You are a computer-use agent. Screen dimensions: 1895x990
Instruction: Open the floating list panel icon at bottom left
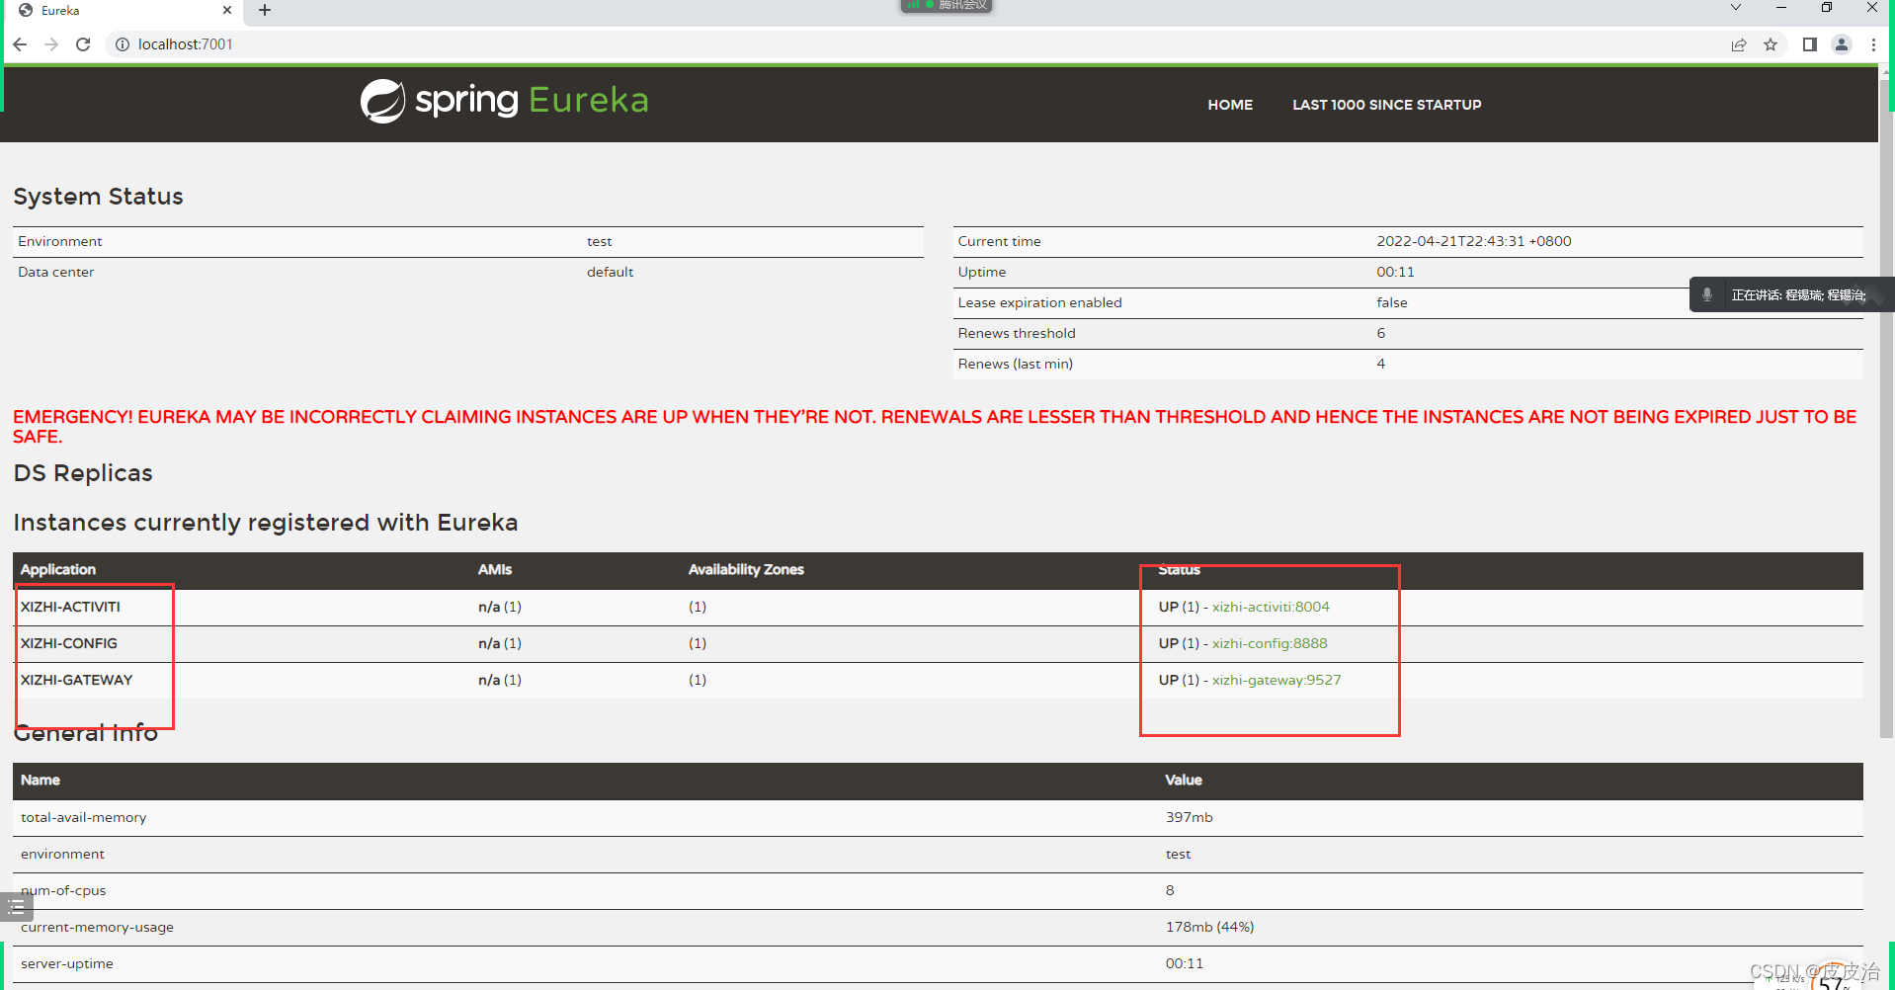coord(16,906)
